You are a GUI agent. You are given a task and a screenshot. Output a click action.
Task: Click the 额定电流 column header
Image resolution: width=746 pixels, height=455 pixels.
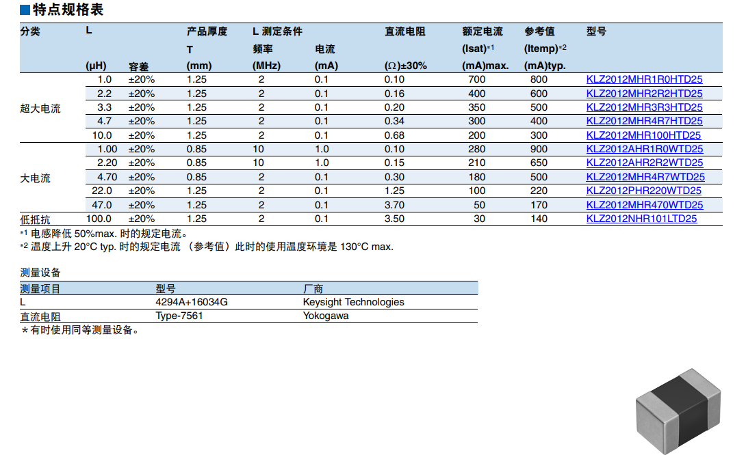coord(483,31)
